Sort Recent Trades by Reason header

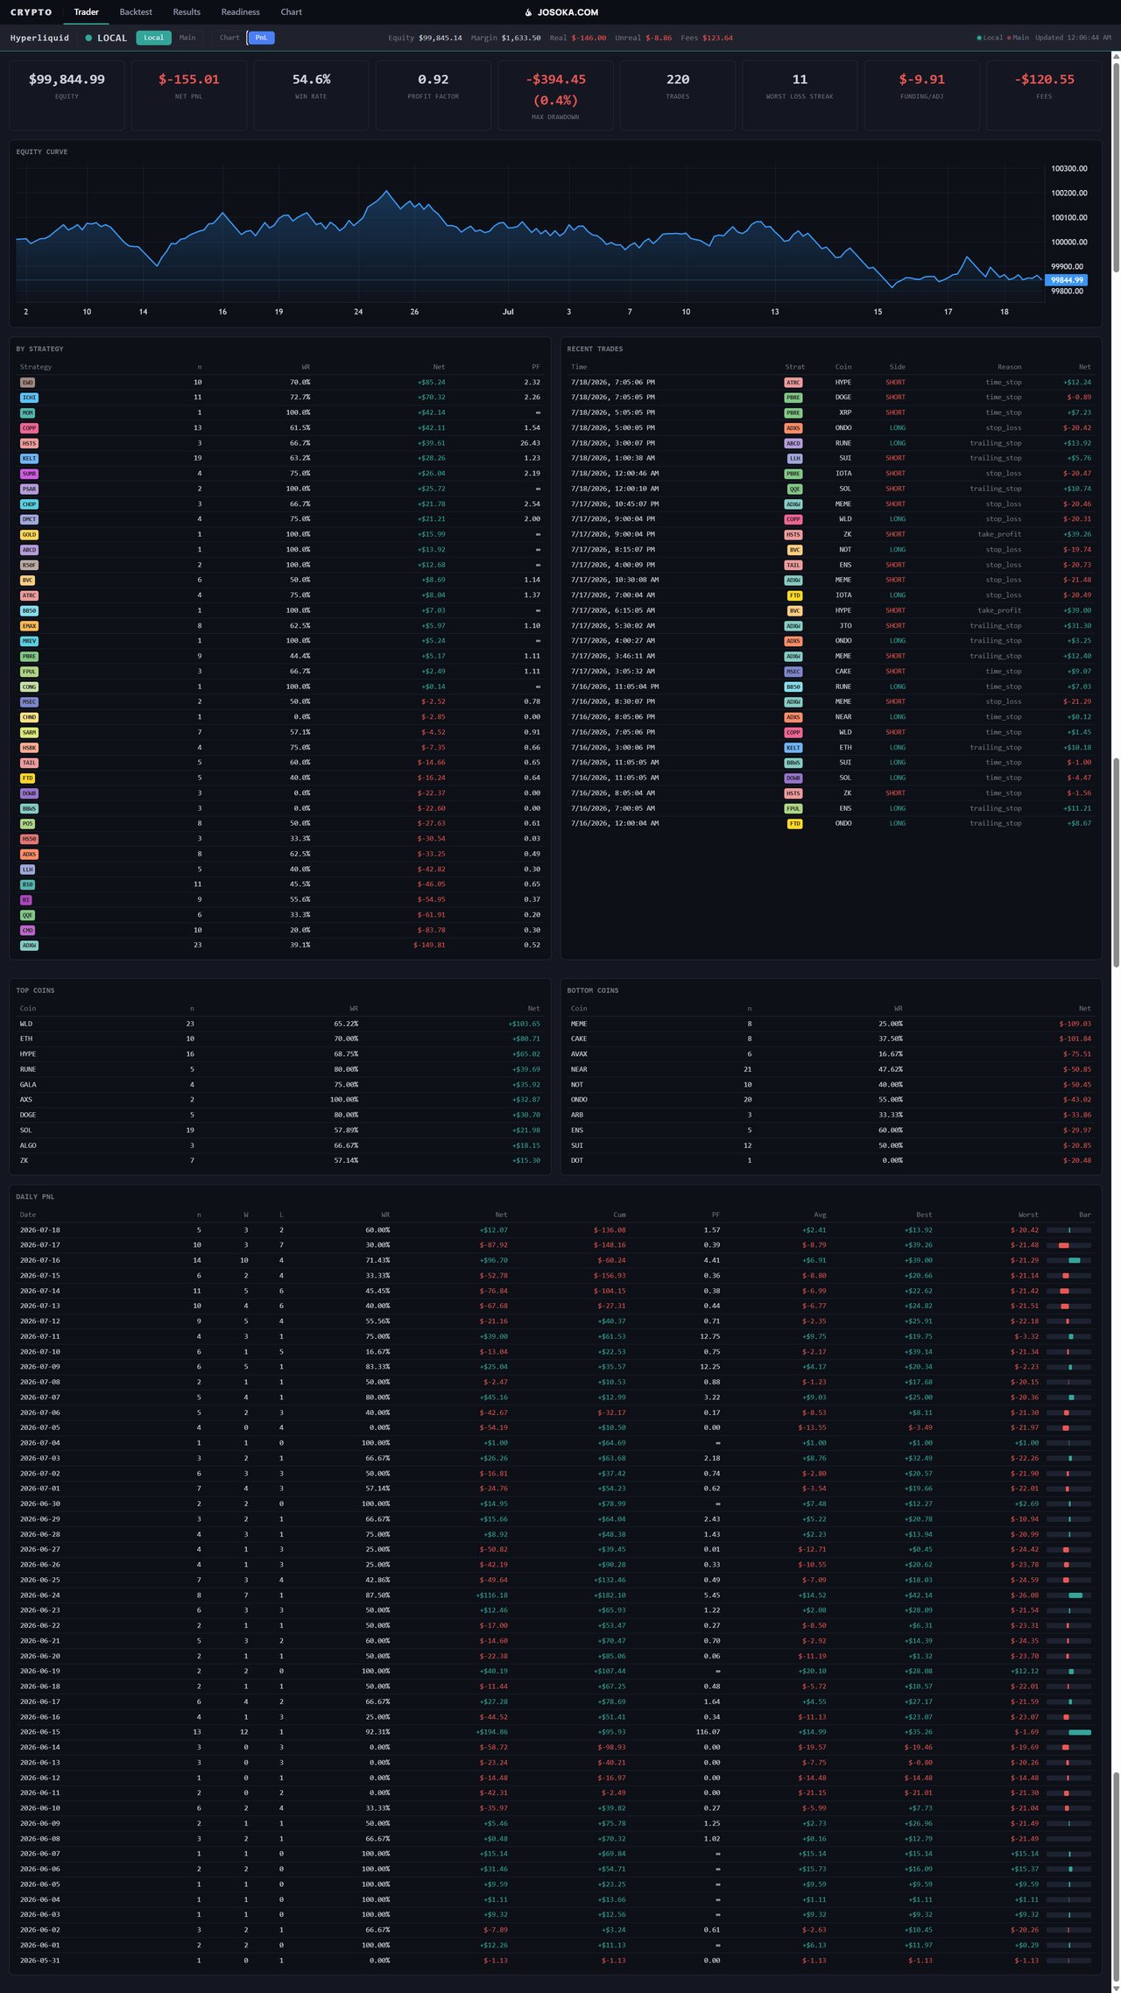[x=1009, y=367]
